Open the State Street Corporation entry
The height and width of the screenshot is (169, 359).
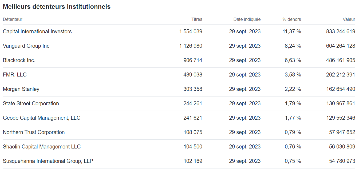[31, 103]
